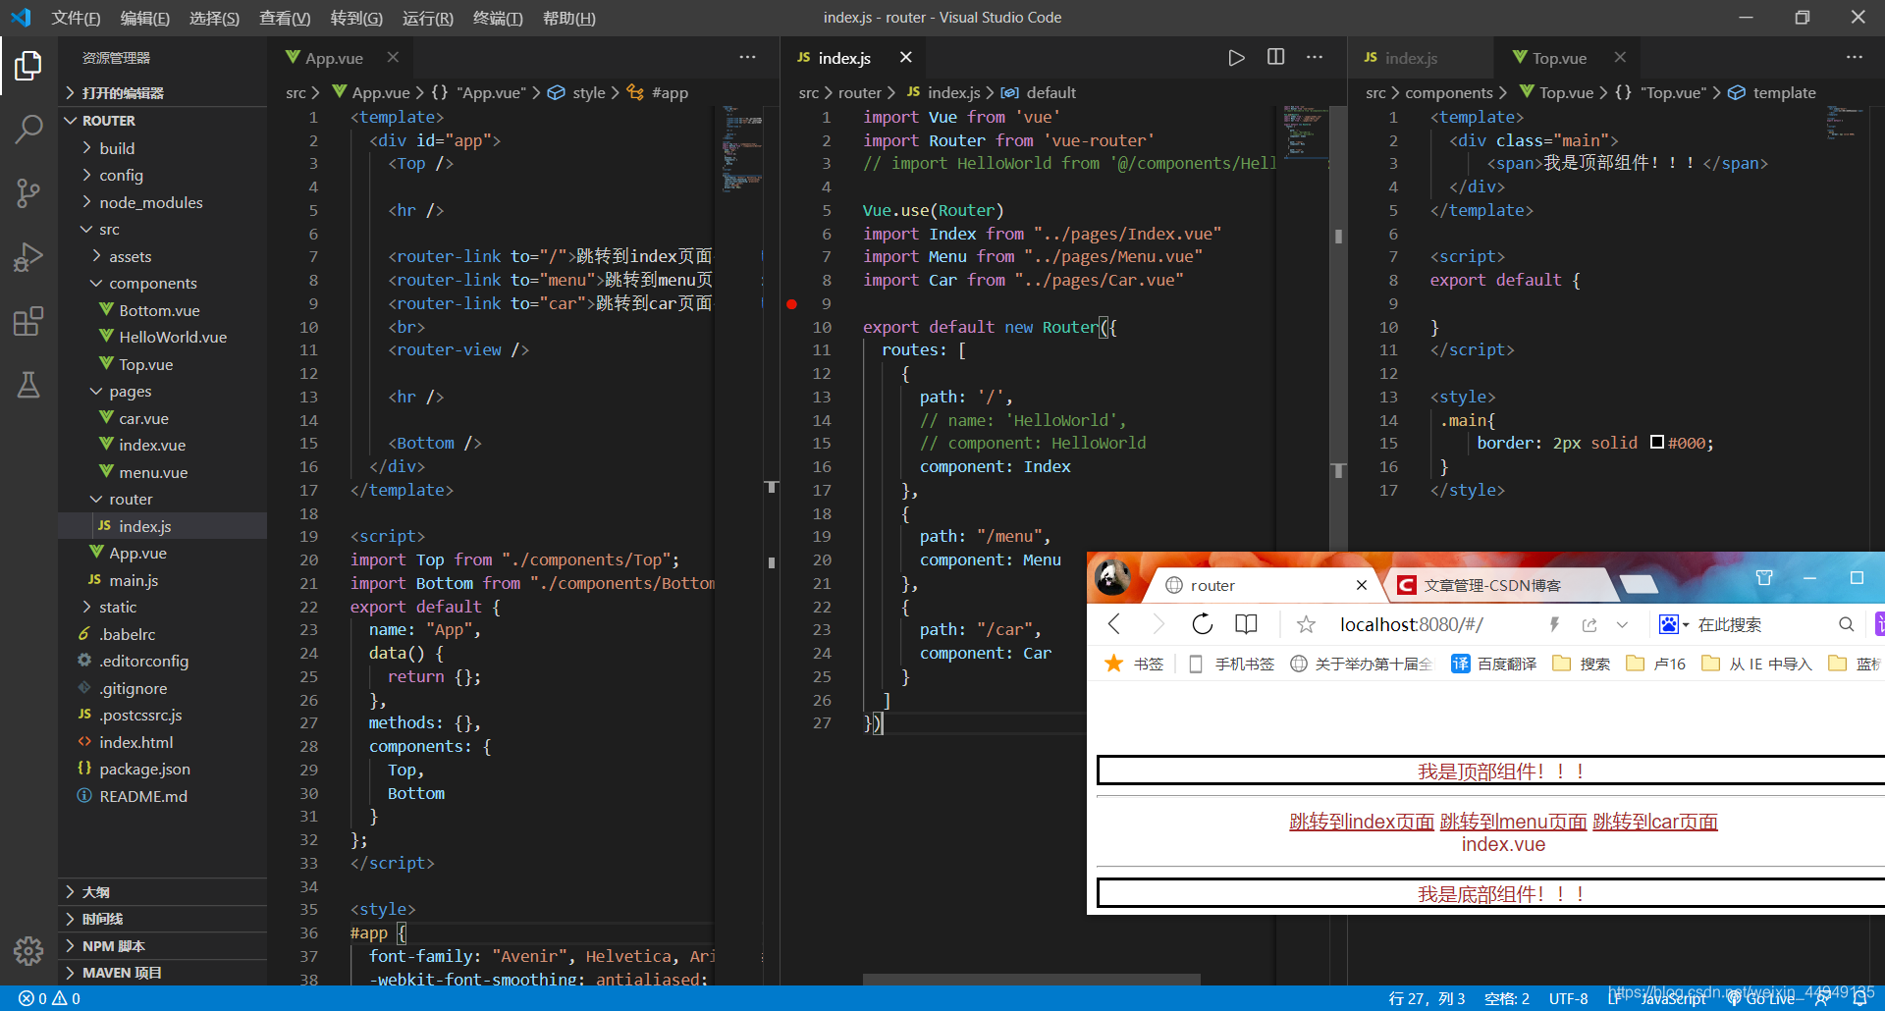The height and width of the screenshot is (1011, 1885).
Task: Click the 空格: 2 indentation status item
Action: [x=1506, y=998]
